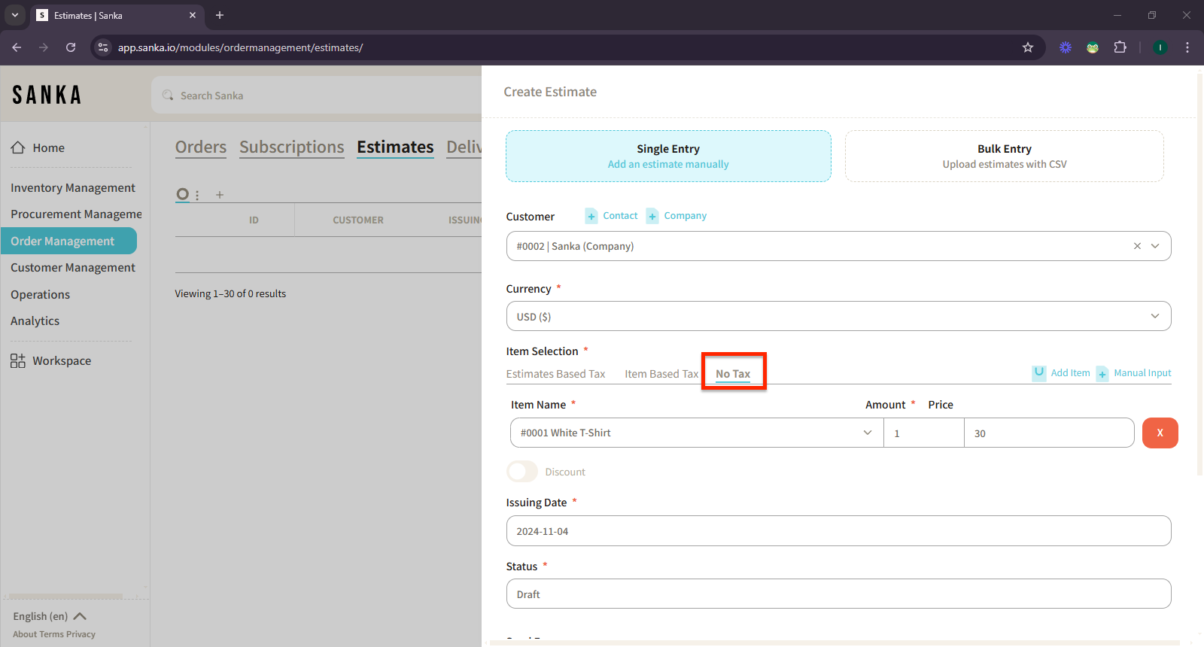Open Inventory Management in sidebar
Viewport: 1204px width, 647px height.
(x=73, y=188)
